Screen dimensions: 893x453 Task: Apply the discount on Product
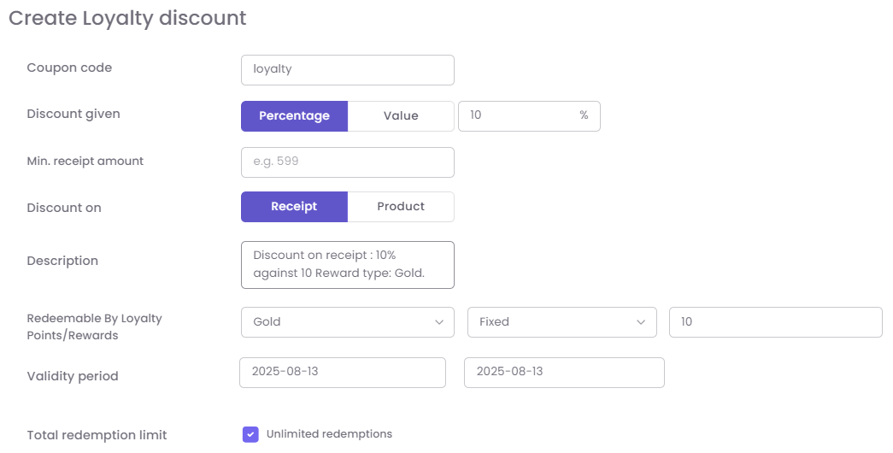click(x=401, y=207)
